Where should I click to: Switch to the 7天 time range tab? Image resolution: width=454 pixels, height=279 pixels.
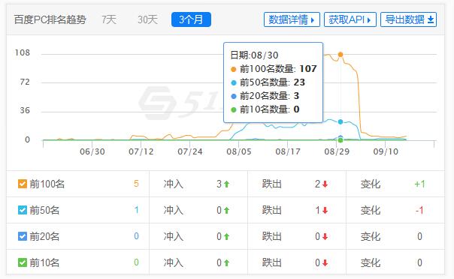click(x=109, y=19)
